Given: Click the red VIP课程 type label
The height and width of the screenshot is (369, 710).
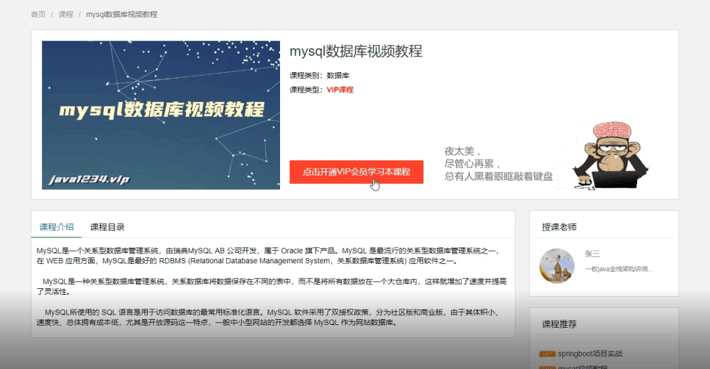Looking at the screenshot, I should [x=340, y=90].
